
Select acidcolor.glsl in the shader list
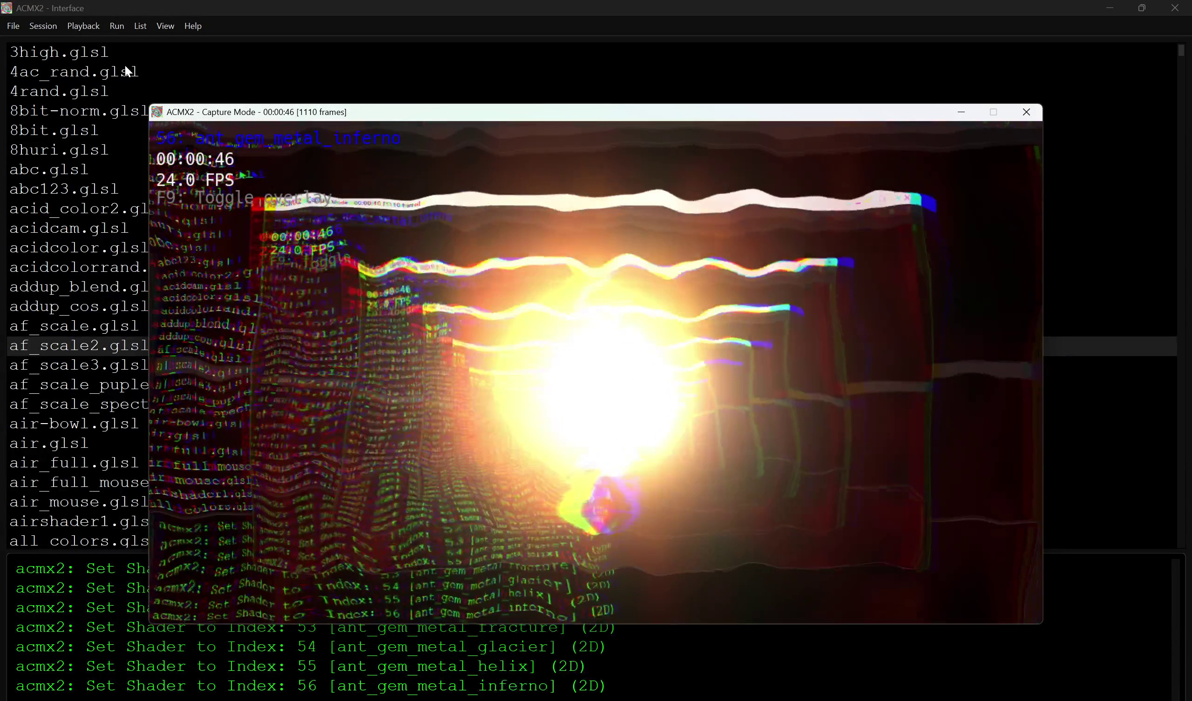tap(79, 248)
